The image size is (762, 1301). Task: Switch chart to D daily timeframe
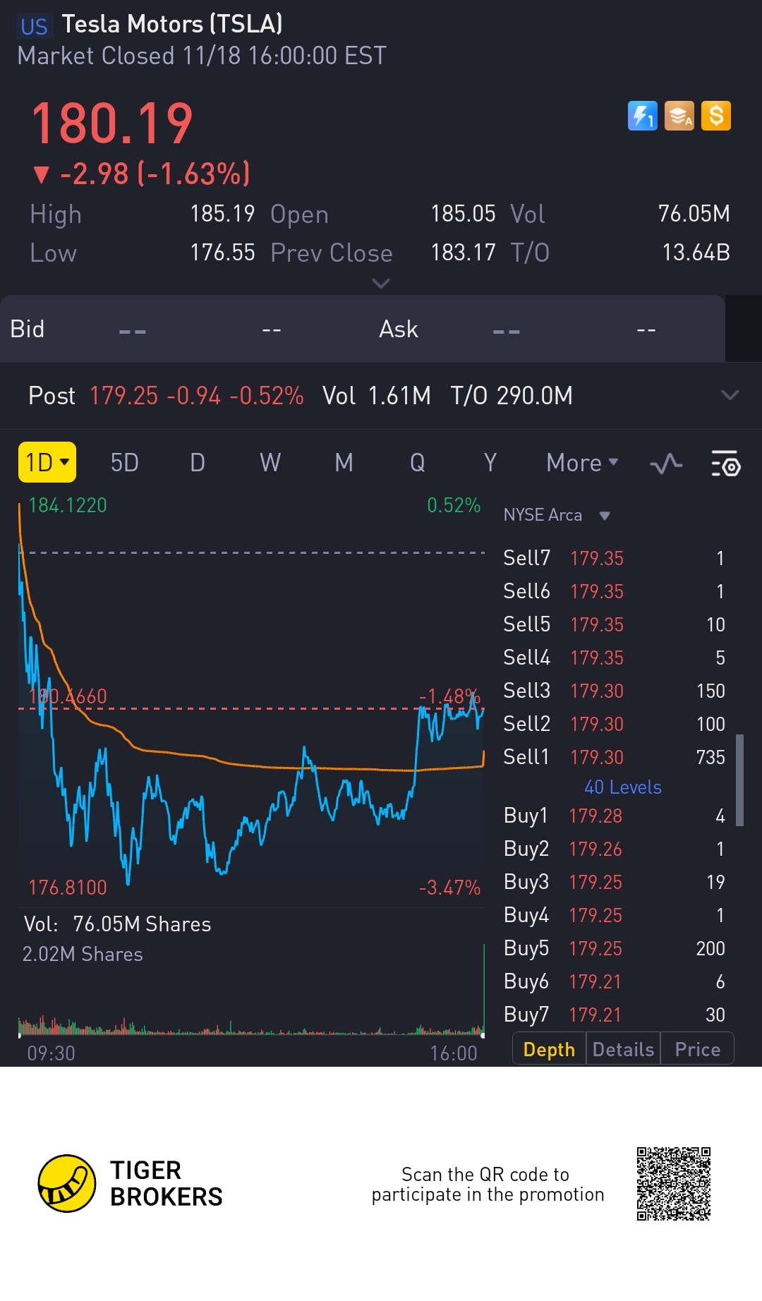[198, 463]
